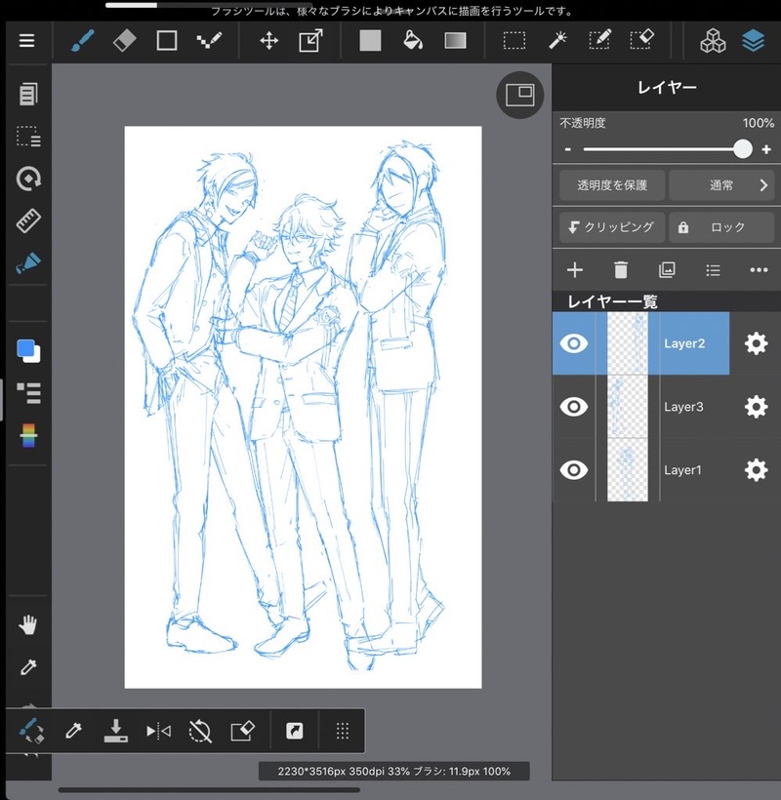Select the Eraser tool
Image resolution: width=781 pixels, height=800 pixels.
124,41
